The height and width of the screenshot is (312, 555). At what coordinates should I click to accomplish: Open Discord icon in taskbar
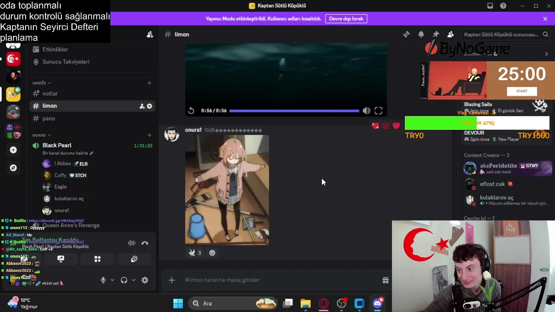[x=378, y=303]
